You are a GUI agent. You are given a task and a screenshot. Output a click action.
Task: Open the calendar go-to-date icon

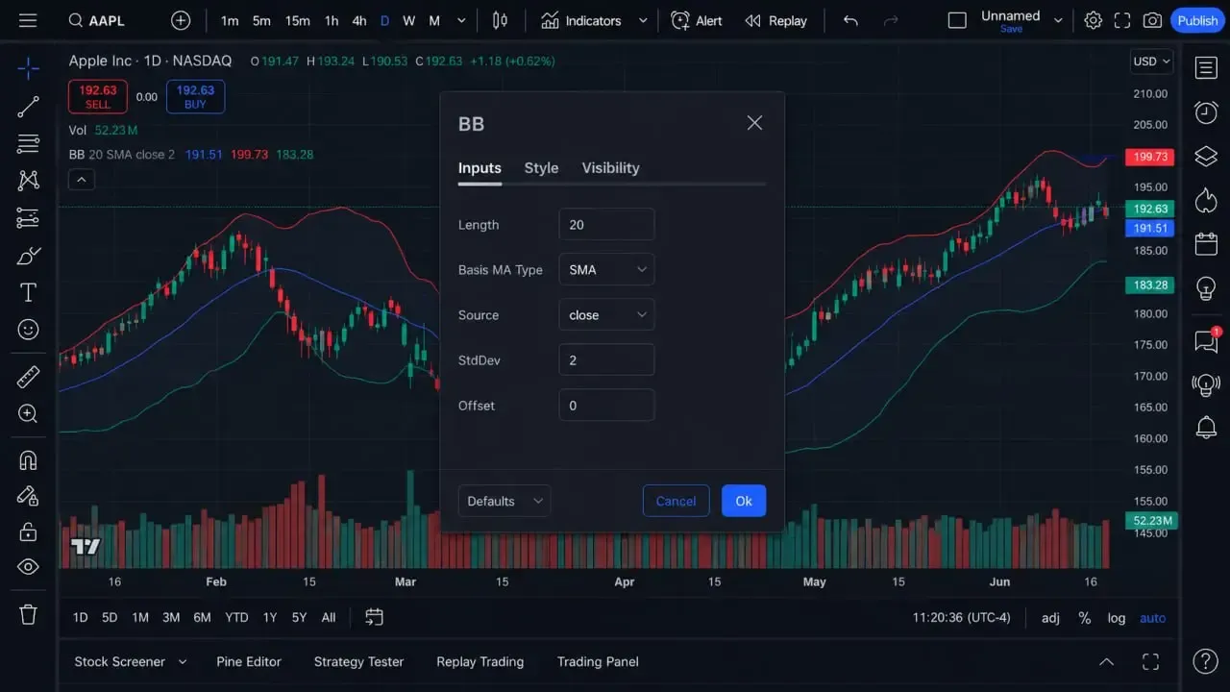pyautogui.click(x=374, y=617)
